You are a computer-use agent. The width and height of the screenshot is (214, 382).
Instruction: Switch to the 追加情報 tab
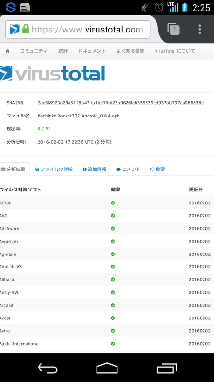click(x=94, y=170)
